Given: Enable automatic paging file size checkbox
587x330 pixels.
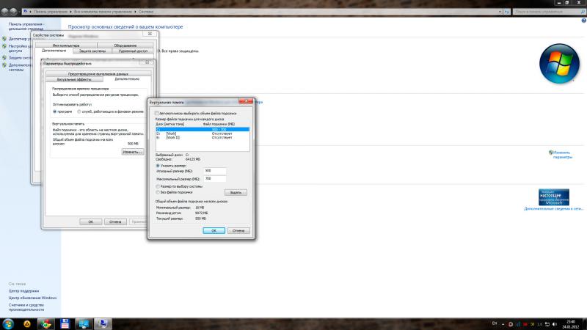Looking at the screenshot, I should tap(157, 113).
